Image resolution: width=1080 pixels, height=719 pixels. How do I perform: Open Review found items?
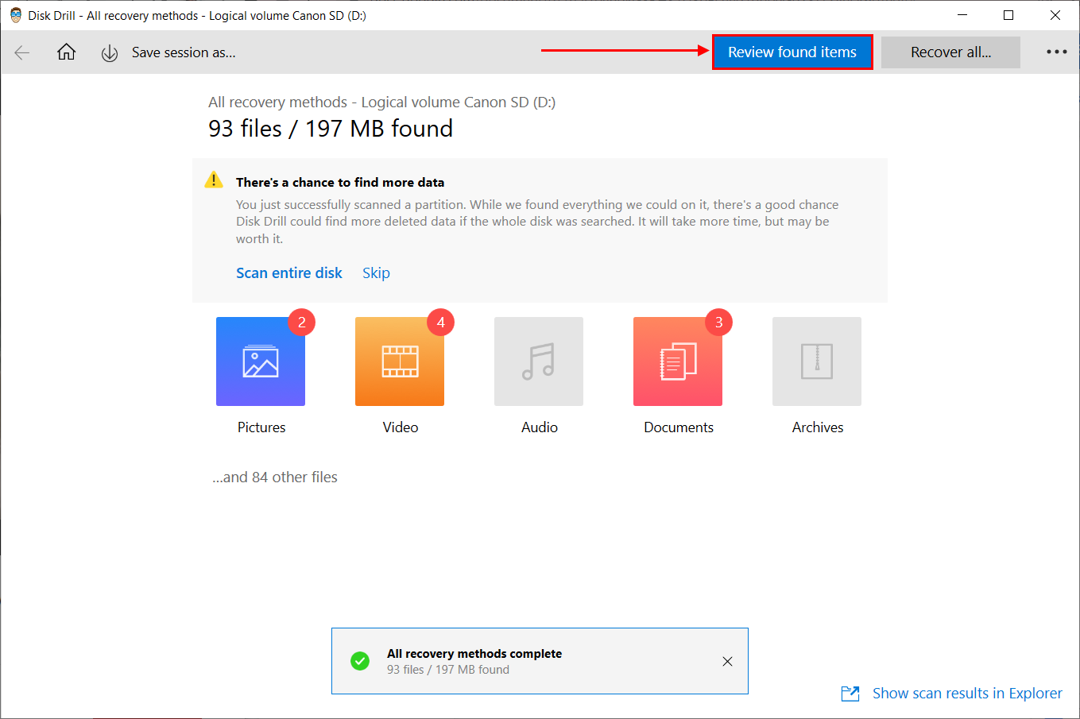pyautogui.click(x=792, y=52)
